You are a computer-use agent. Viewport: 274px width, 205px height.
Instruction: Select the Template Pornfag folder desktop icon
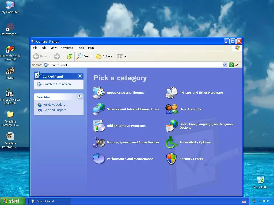tap(10, 119)
